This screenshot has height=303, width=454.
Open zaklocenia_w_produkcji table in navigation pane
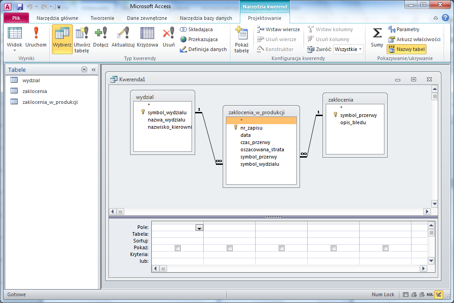(x=50, y=102)
